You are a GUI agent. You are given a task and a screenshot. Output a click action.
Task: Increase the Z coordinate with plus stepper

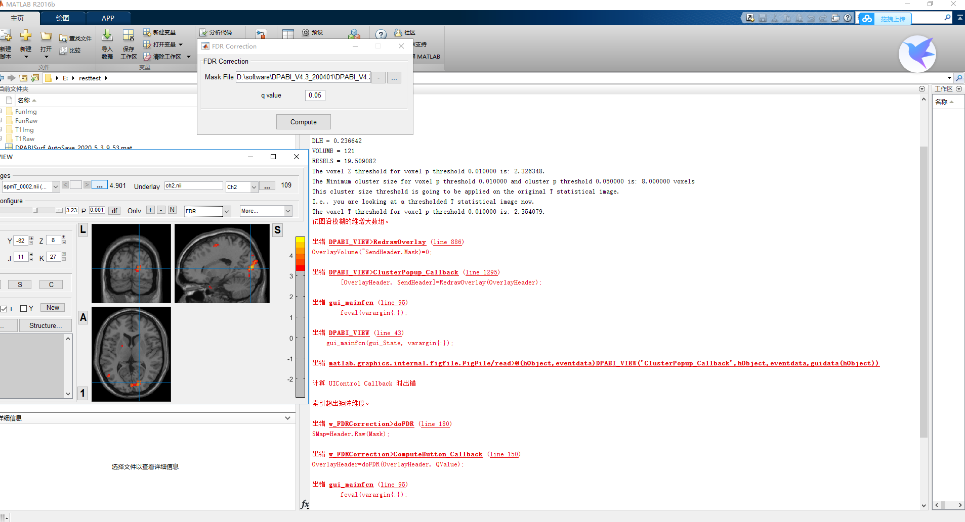point(64,238)
